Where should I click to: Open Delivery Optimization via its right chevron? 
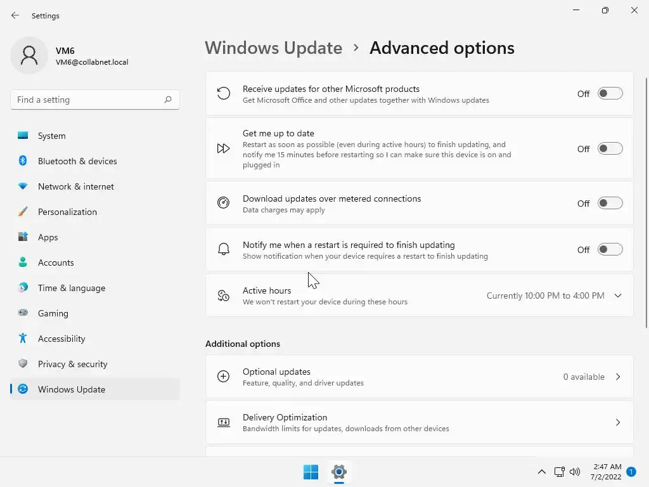click(618, 422)
